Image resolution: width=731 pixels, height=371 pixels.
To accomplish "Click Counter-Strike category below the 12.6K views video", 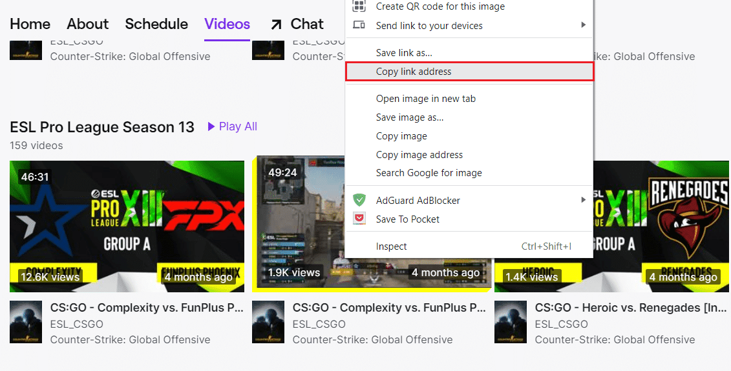I will 130,340.
